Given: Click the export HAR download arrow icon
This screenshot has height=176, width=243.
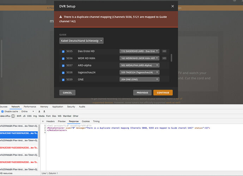Looking at the screenshot, I should pyautogui.click(x=44, y=112).
